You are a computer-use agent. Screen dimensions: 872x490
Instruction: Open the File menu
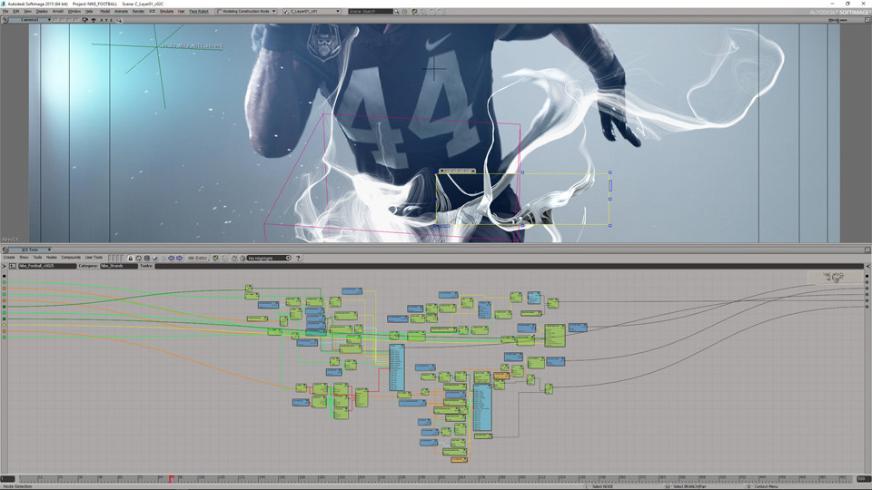click(5, 11)
